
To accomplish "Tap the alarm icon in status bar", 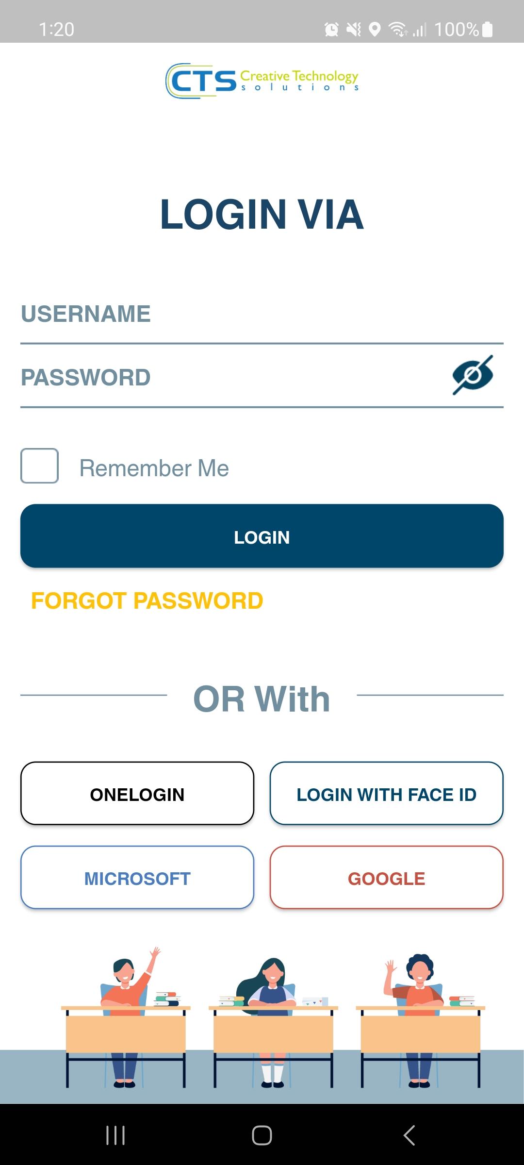I will tap(331, 30).
